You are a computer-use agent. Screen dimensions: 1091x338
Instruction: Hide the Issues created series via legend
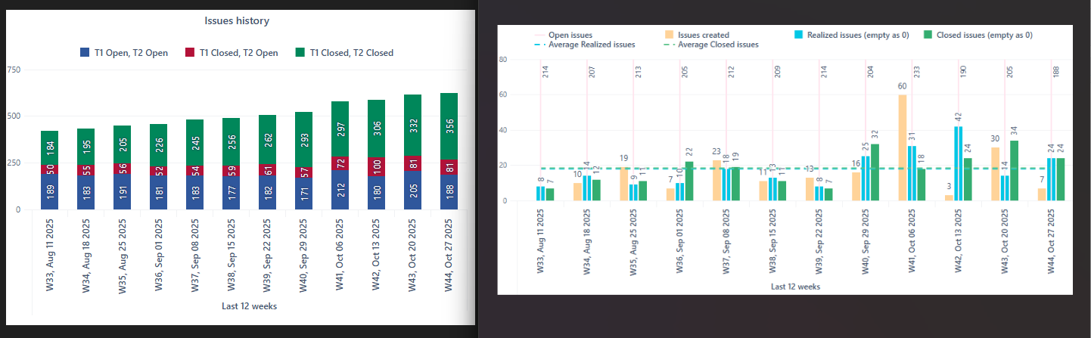click(x=696, y=35)
